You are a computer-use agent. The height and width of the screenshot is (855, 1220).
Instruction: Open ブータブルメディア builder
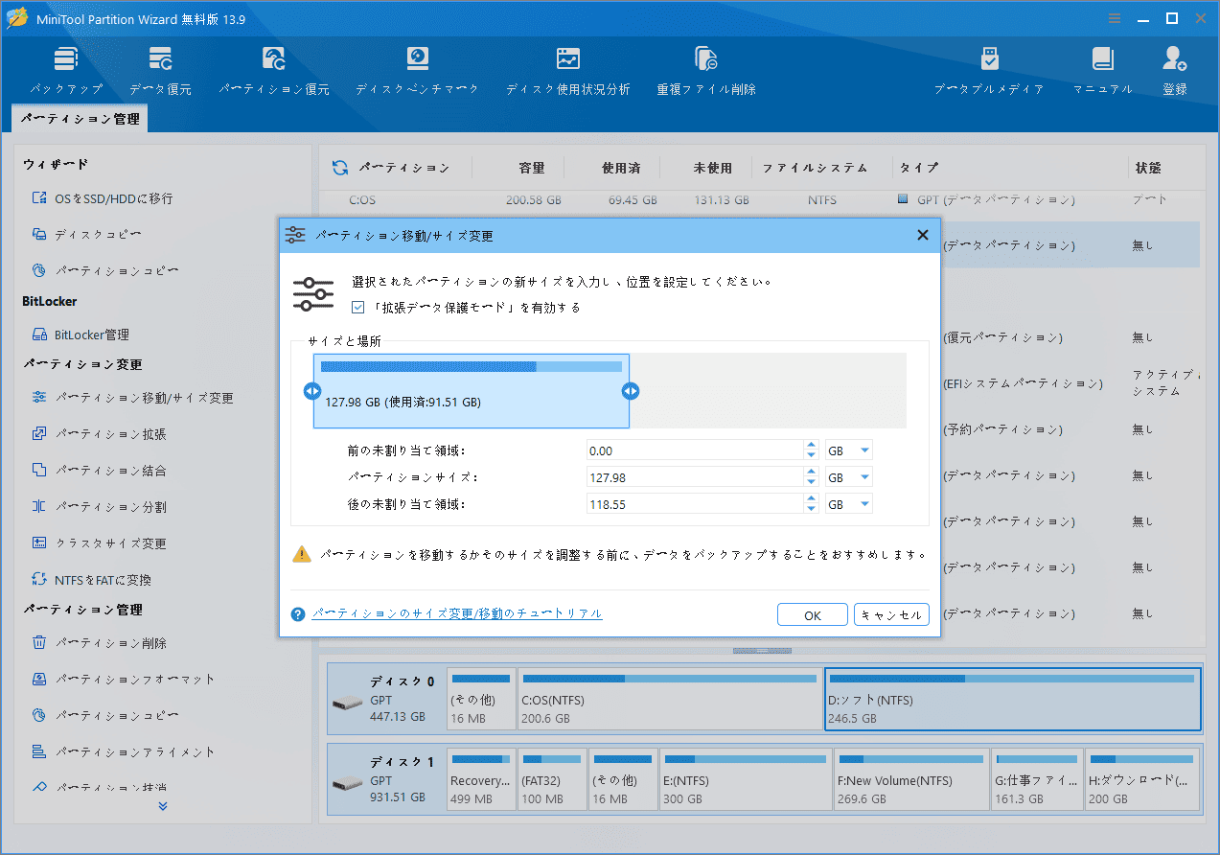click(989, 70)
